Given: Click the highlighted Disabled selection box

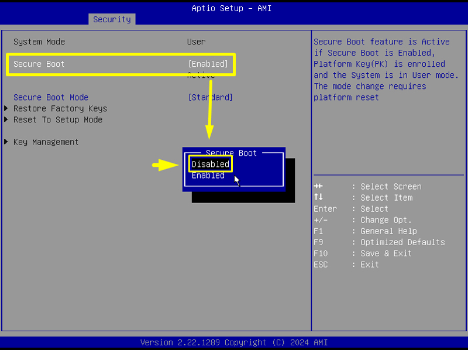Looking at the screenshot, I should (x=209, y=164).
